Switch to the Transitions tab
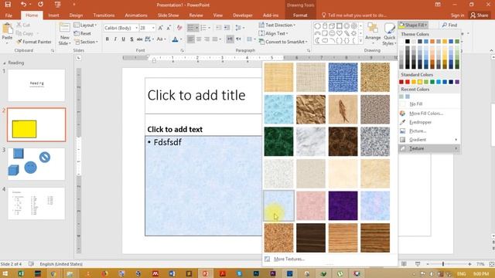 tap(104, 15)
